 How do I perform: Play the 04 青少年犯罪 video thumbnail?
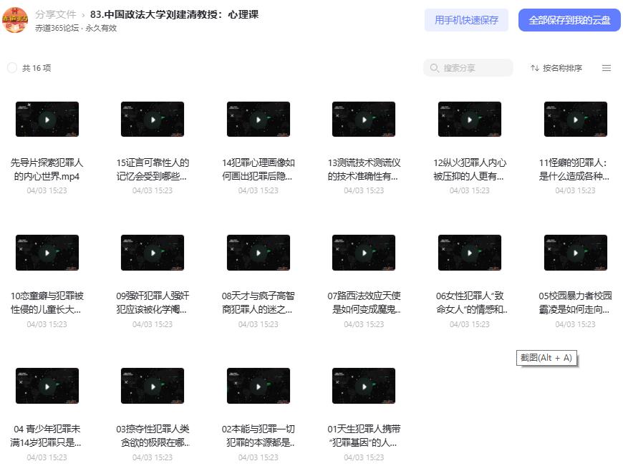(x=47, y=386)
